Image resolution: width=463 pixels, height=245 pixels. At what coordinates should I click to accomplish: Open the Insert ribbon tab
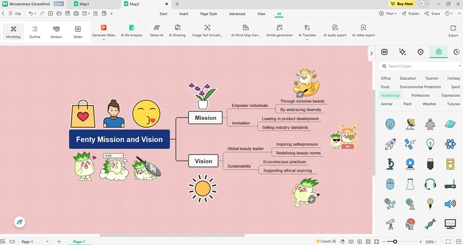184,14
